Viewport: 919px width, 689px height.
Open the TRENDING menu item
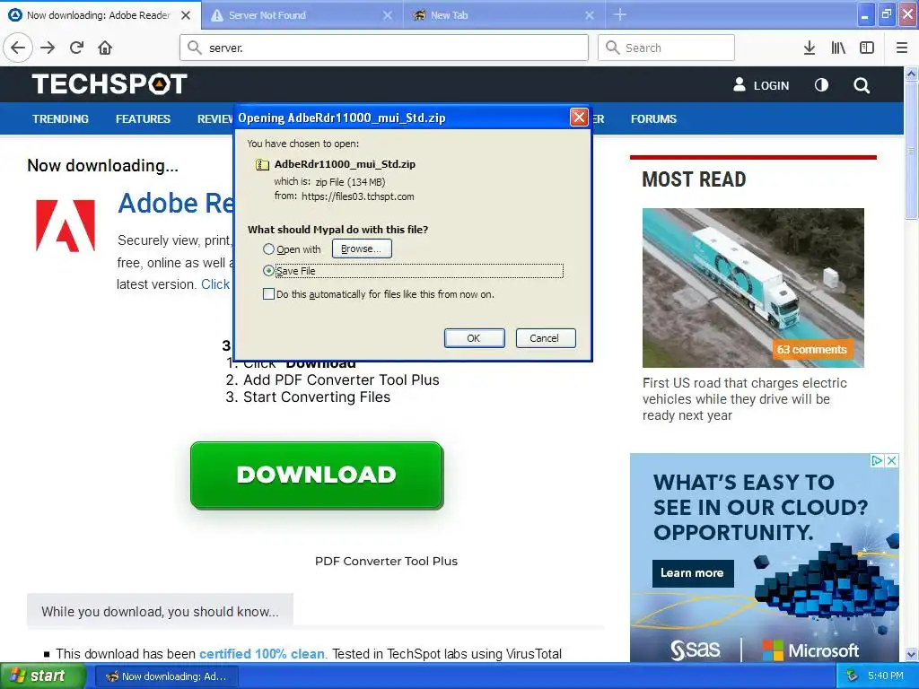[x=60, y=119]
